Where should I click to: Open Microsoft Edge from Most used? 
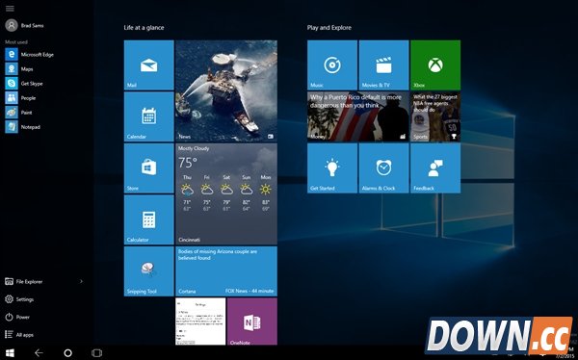(x=30, y=55)
